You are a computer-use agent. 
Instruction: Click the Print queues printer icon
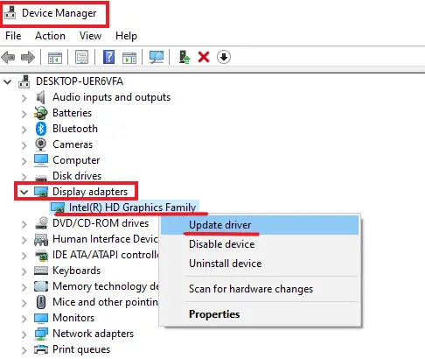41,349
